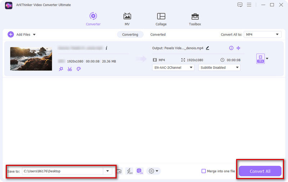Screen dimensions: 288x182
Task: Switch to the MV tab
Action: pos(127,19)
